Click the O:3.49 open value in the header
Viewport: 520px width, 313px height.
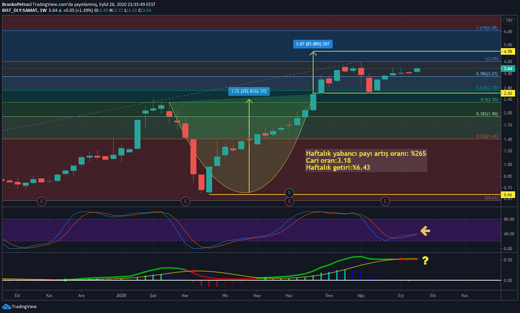point(101,10)
